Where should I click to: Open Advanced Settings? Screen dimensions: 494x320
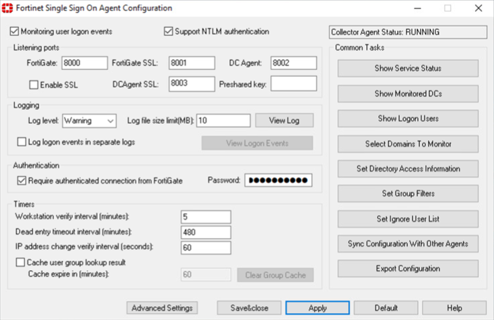tap(162, 308)
